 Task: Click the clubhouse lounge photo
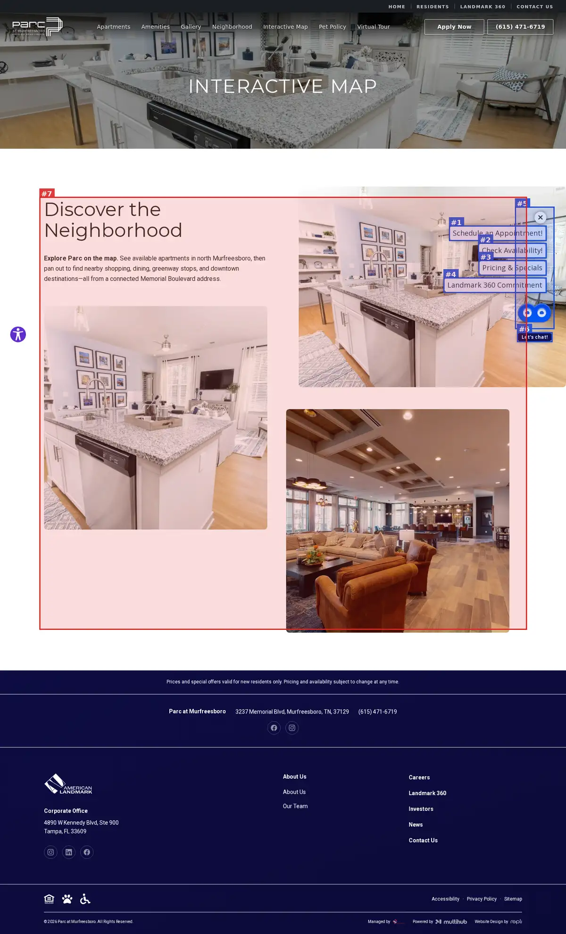398,520
